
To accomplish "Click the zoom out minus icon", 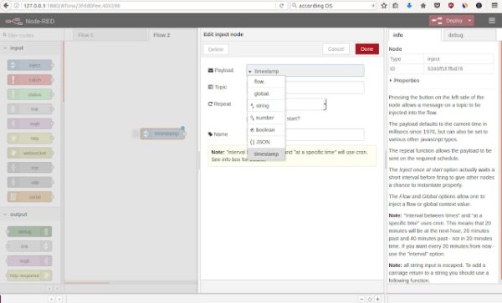I will click(361, 299).
